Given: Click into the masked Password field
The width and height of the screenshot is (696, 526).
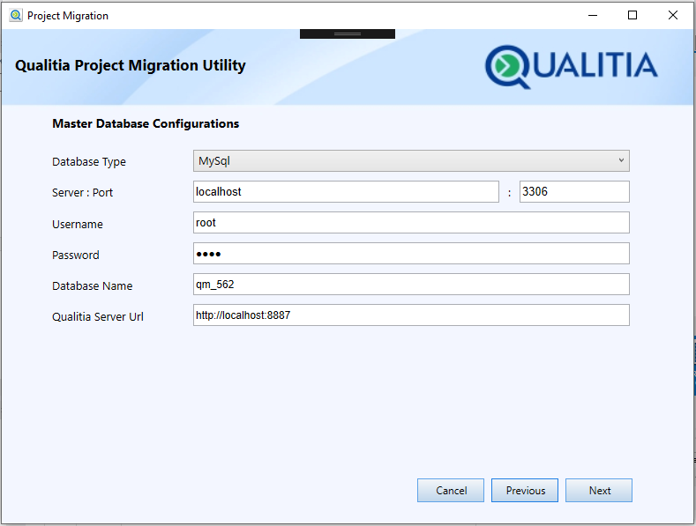Looking at the screenshot, I should pos(411,254).
